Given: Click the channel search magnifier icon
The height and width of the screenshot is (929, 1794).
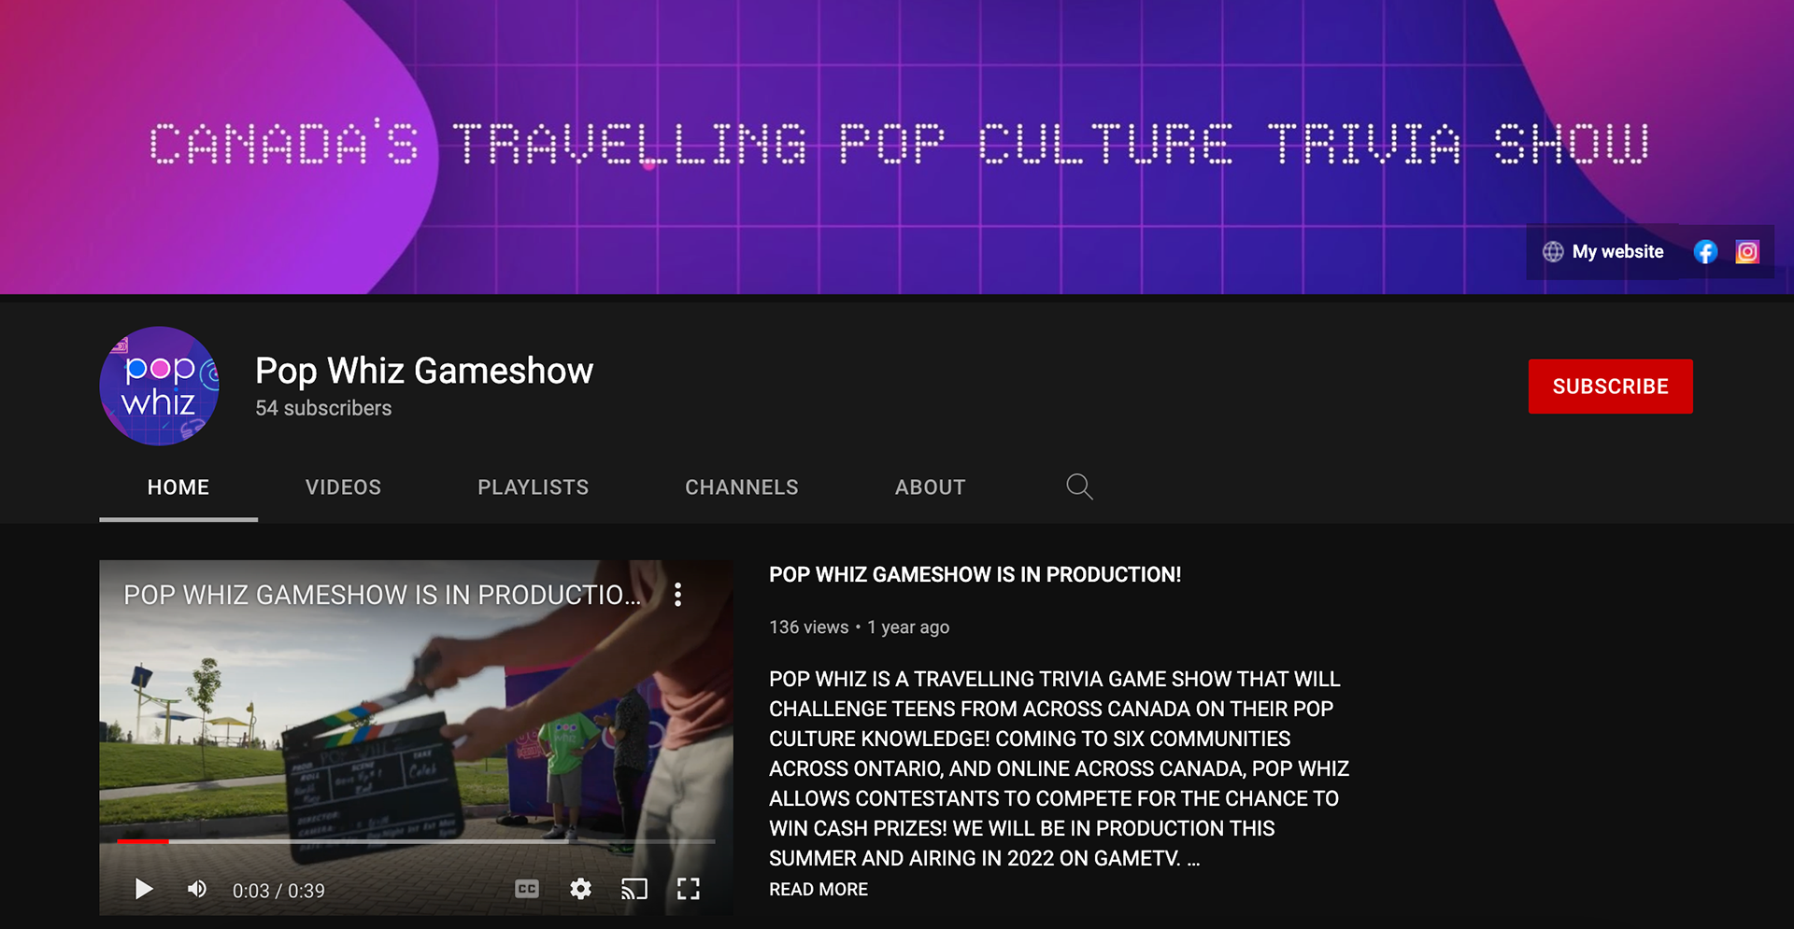Looking at the screenshot, I should point(1079,486).
